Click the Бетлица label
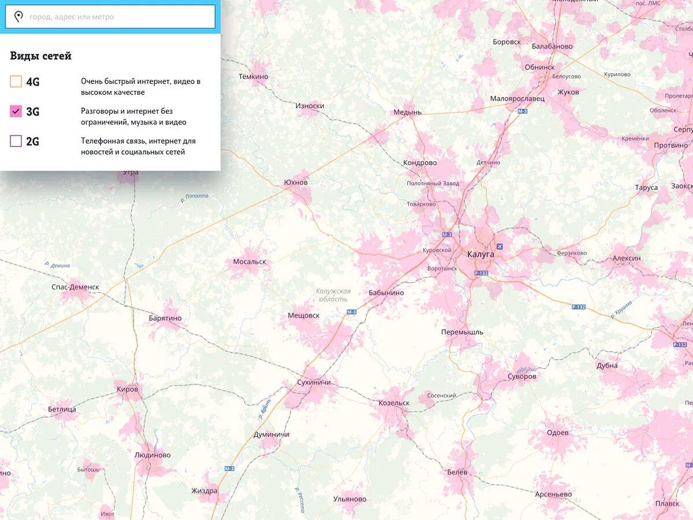This screenshot has width=693, height=520. pos(62,410)
